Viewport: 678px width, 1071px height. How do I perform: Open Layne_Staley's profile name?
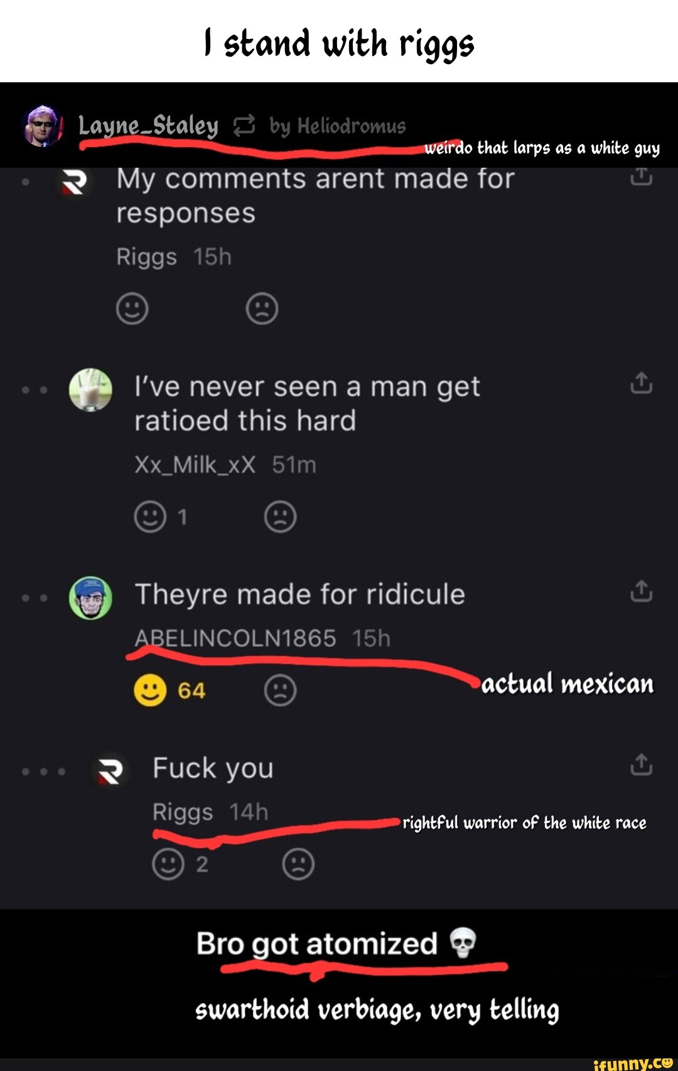(148, 126)
